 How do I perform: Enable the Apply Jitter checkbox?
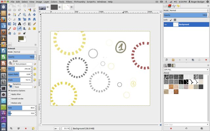point(9,94)
